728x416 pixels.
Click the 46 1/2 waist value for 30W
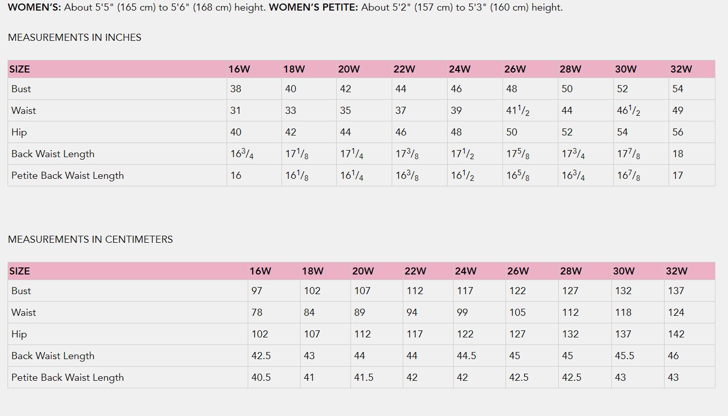pos(628,111)
